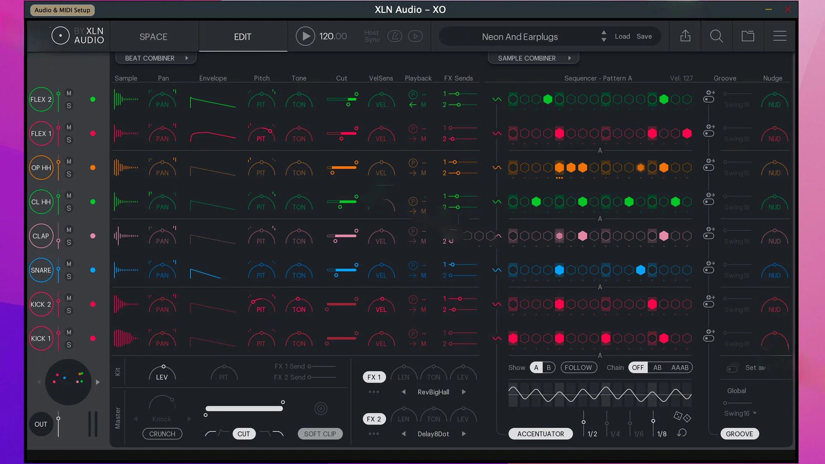Open the folder browser icon

748,36
